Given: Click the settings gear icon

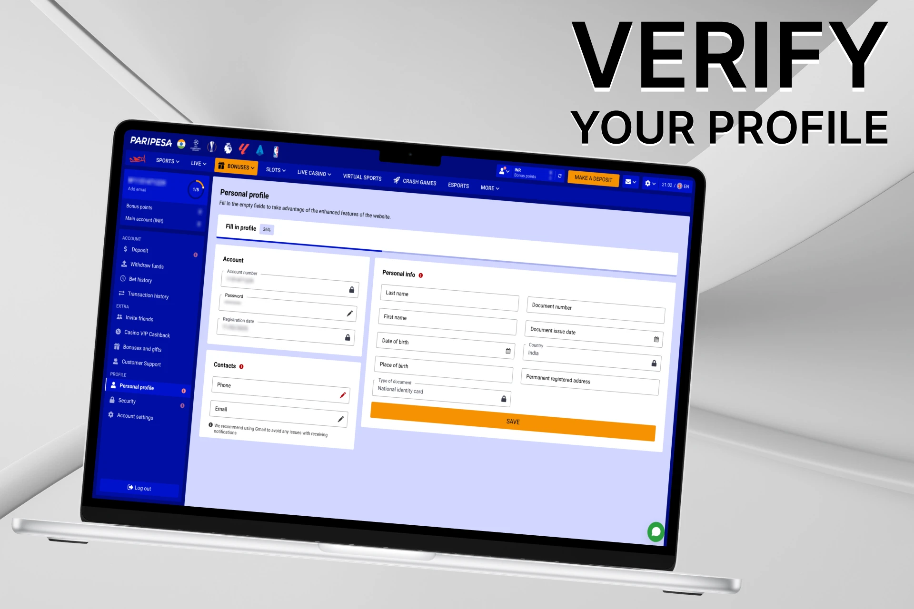Looking at the screenshot, I should click(646, 181).
